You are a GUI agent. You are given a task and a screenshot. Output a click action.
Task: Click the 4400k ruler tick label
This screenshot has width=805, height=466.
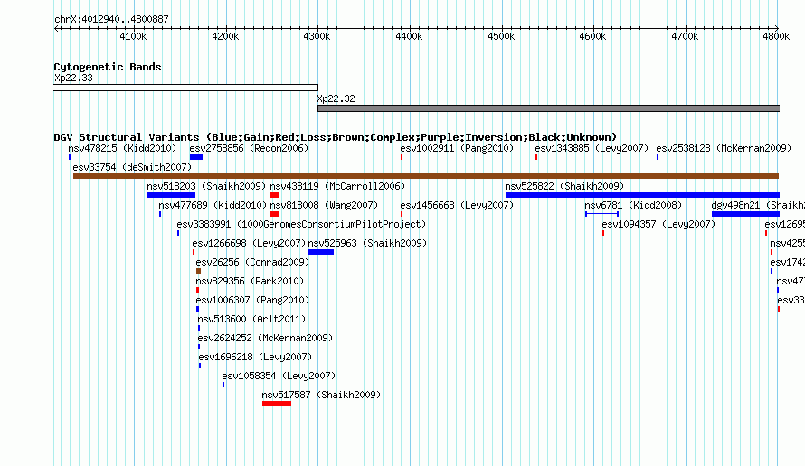(409, 36)
